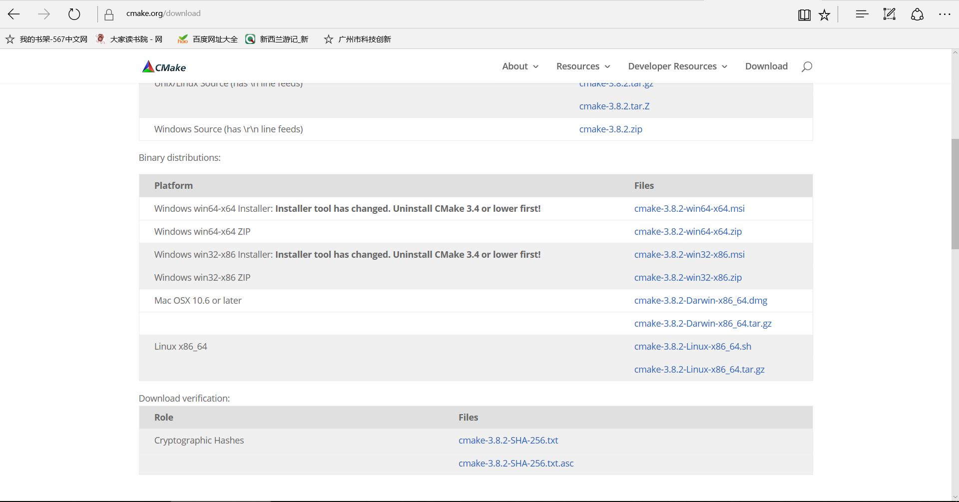Click the vertical page scrollbar thumb
Image resolution: width=959 pixels, height=502 pixels.
point(955,194)
